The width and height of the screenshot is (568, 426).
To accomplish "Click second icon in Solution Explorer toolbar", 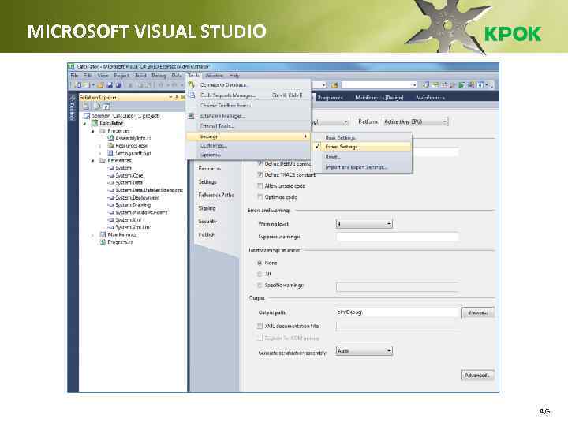I will [x=97, y=106].
